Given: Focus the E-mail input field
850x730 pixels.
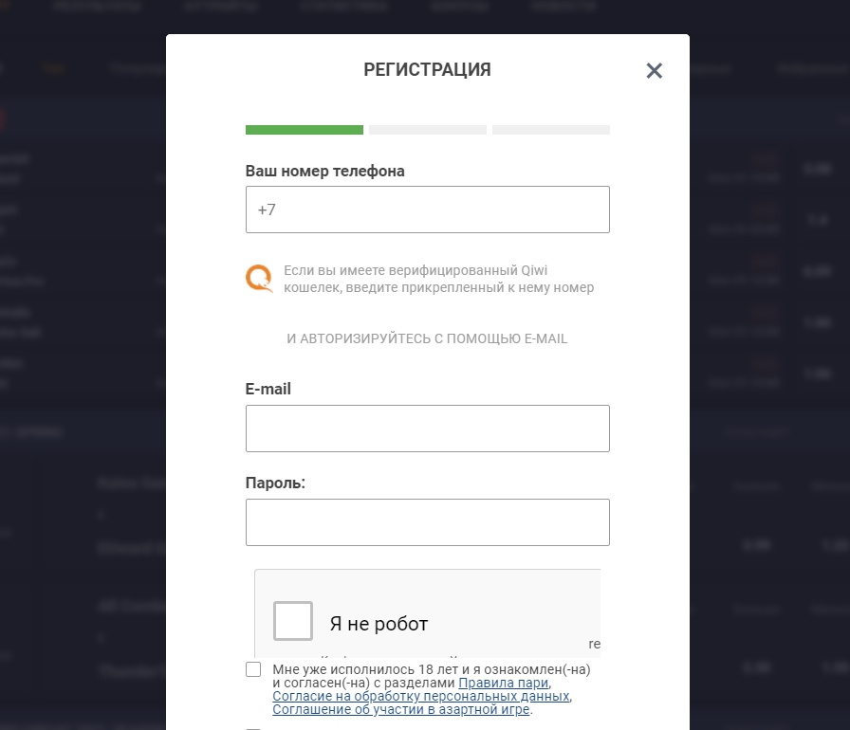Looking at the screenshot, I should coord(427,429).
